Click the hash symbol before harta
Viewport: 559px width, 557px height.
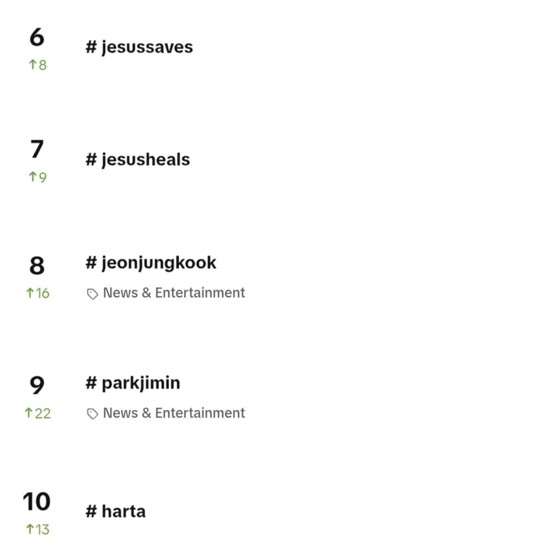91,511
